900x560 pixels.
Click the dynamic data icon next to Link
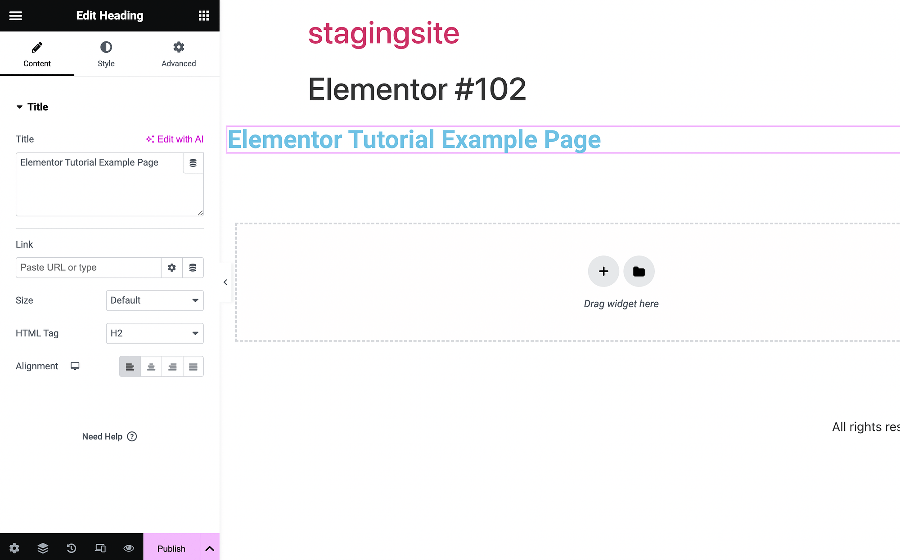192,267
